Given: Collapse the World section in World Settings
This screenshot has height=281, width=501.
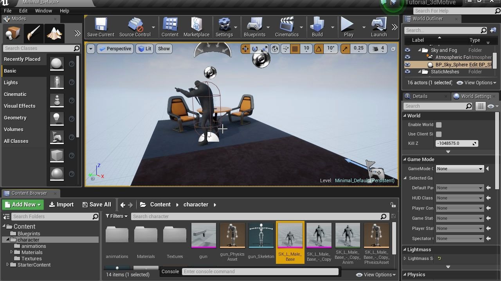Looking at the screenshot, I should pos(405,116).
